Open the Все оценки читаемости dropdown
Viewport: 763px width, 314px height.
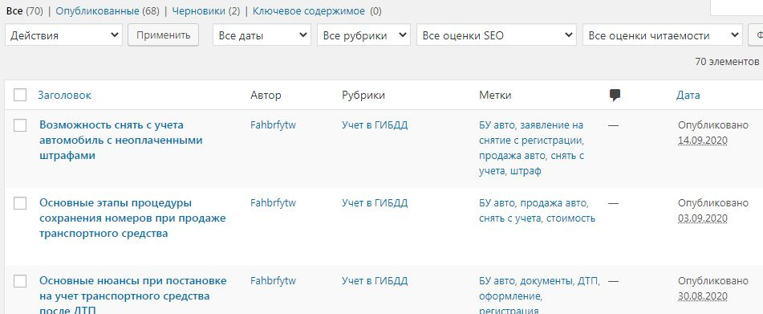(663, 35)
